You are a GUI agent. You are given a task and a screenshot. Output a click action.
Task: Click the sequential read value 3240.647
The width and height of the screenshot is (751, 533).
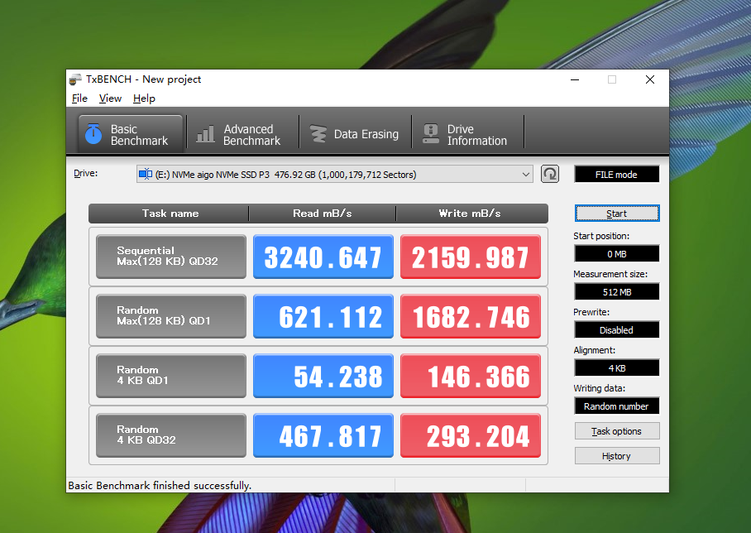(323, 257)
